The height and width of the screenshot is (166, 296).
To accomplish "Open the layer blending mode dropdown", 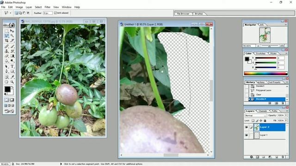I will (256, 115).
